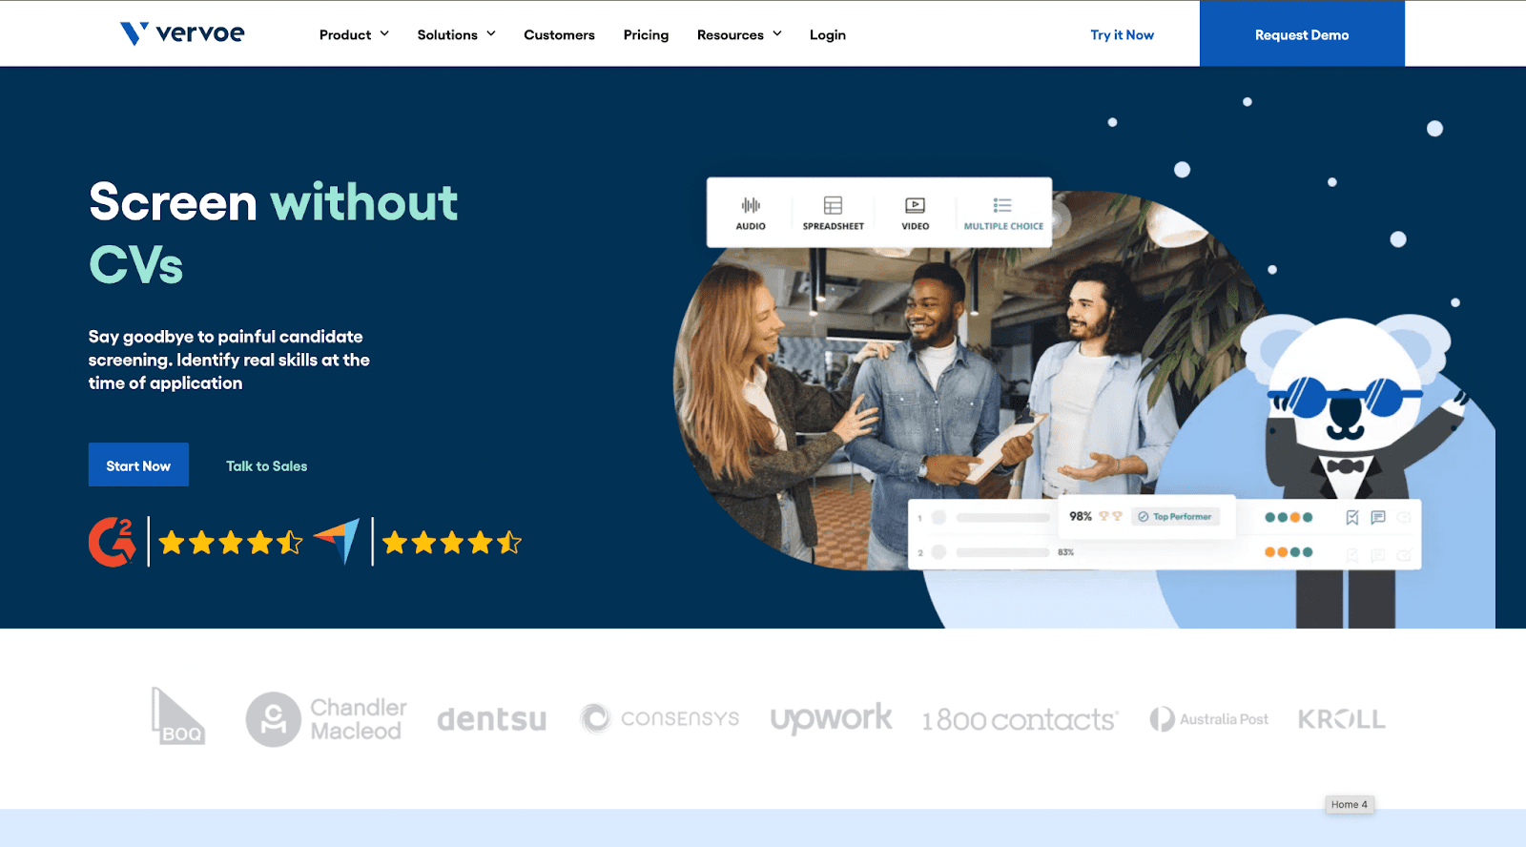Select the Spreadsheet question type icon

[x=833, y=206]
